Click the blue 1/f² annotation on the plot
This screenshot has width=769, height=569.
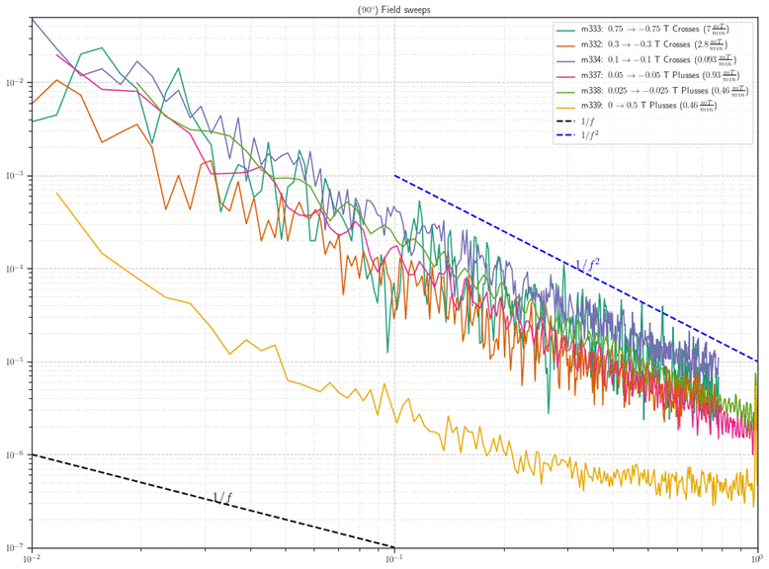(588, 265)
